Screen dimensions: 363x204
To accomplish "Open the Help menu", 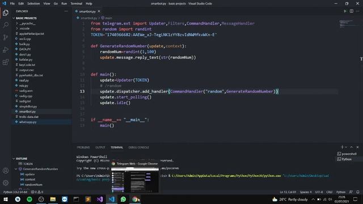I will (x=89, y=3).
